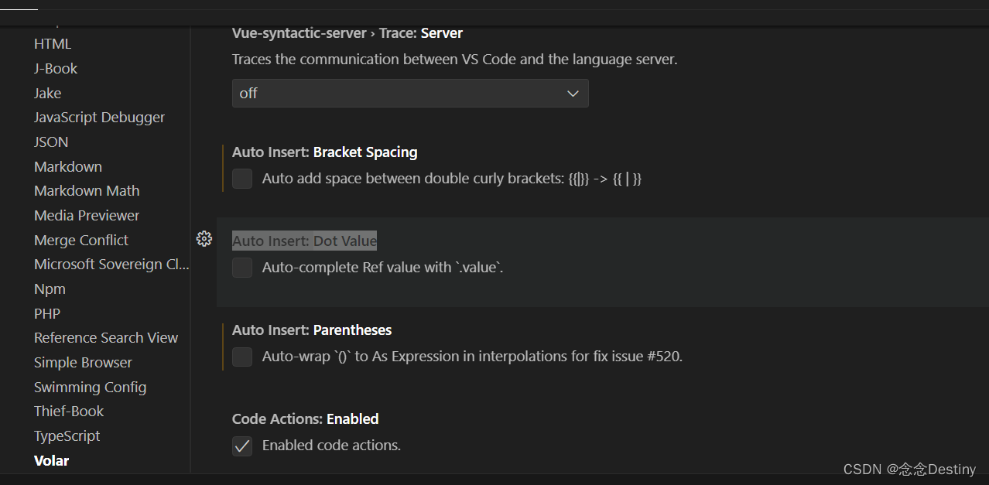Open the TypeScript settings section
This screenshot has width=989, height=485.
(67, 436)
